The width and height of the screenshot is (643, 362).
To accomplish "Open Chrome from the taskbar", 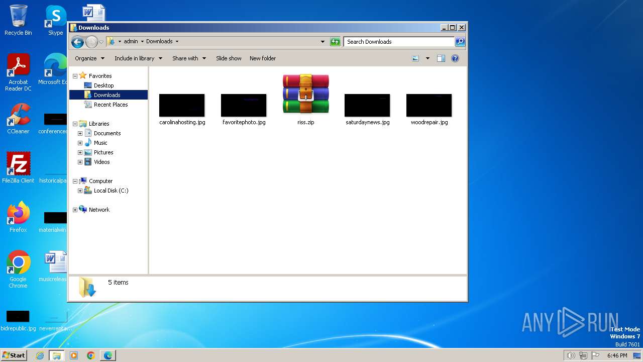I will pyautogui.click(x=90, y=355).
